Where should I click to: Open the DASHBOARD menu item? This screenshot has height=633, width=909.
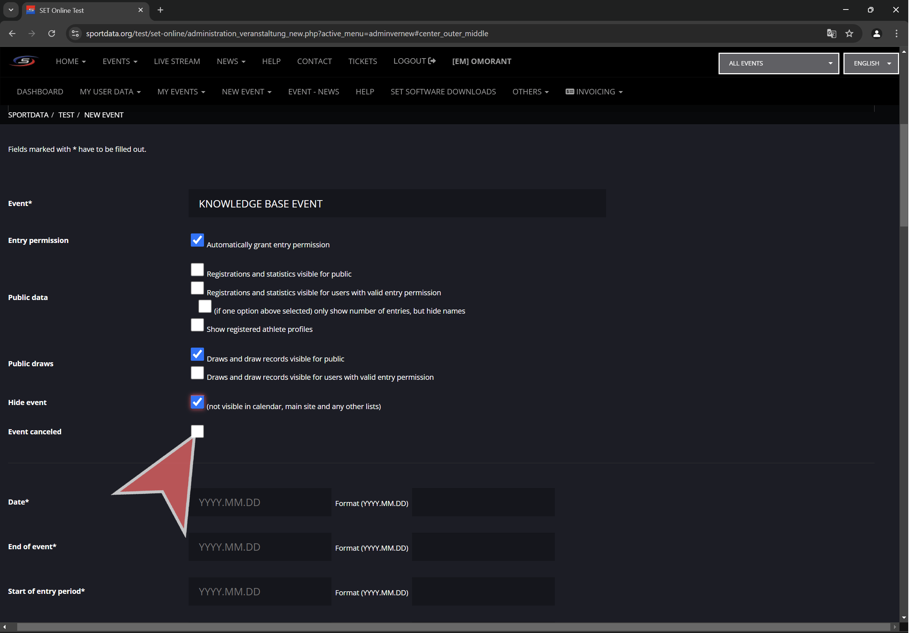(40, 92)
